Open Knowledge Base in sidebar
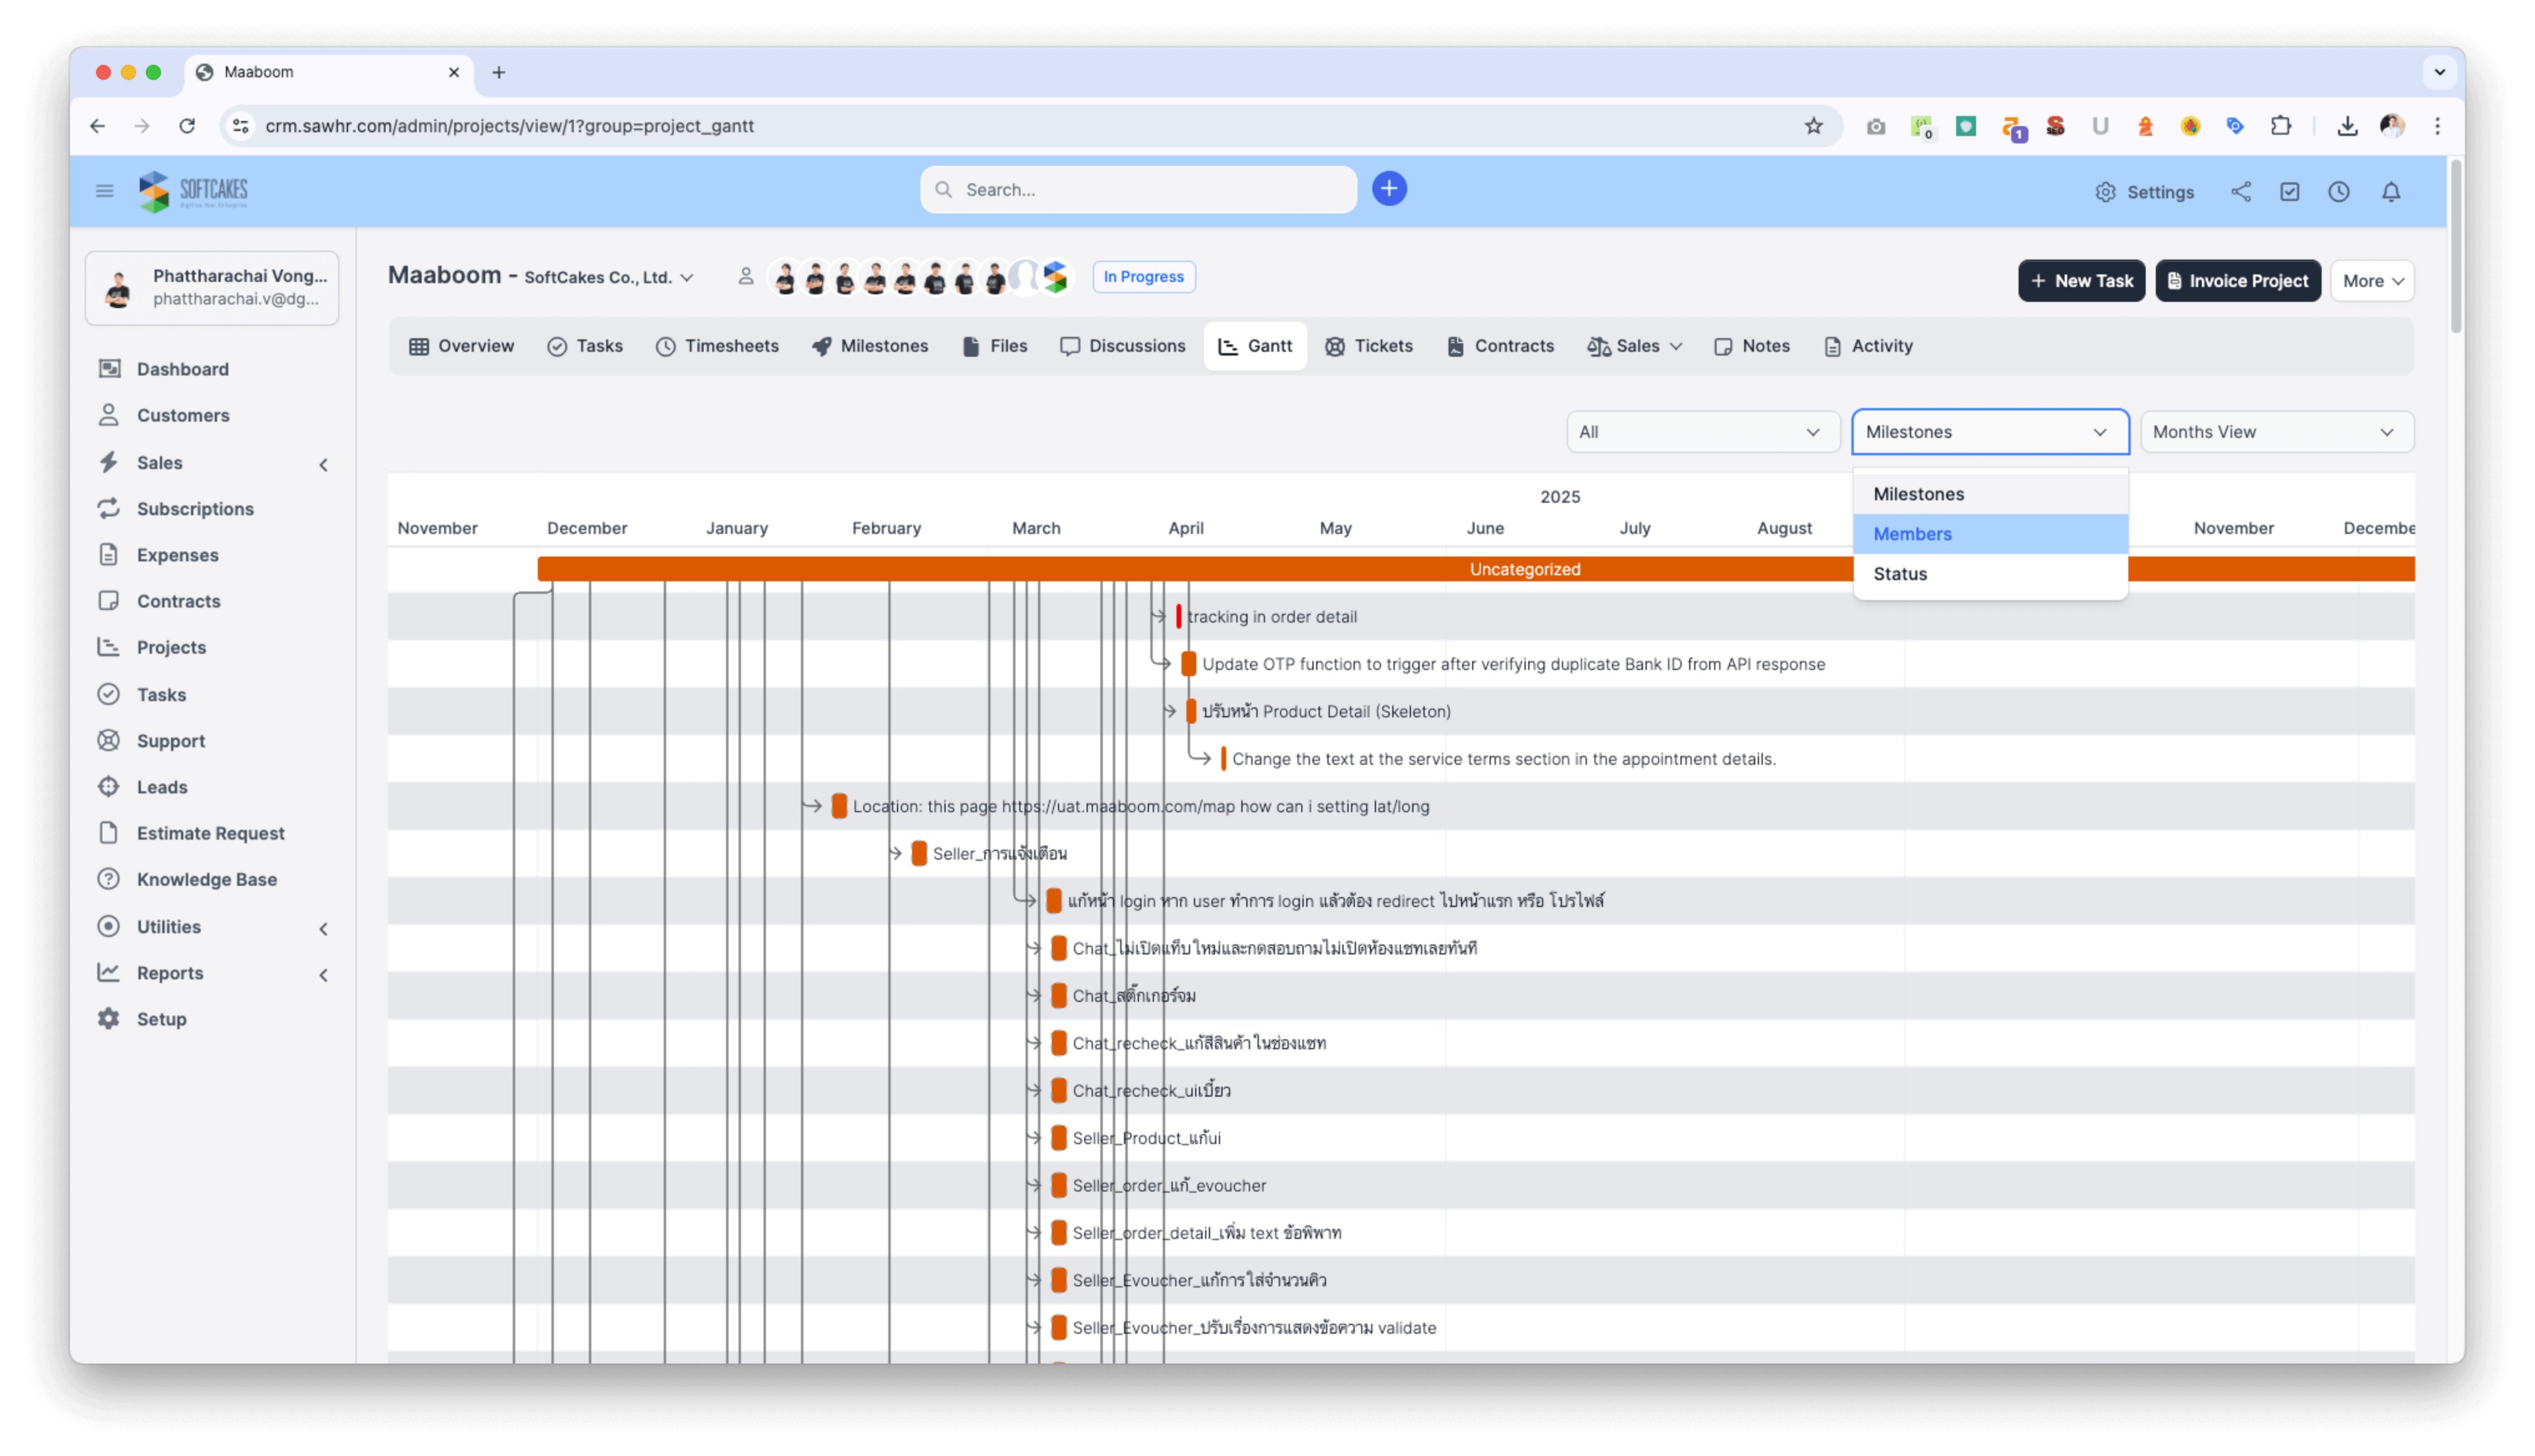This screenshot has width=2535, height=1456. [207, 879]
